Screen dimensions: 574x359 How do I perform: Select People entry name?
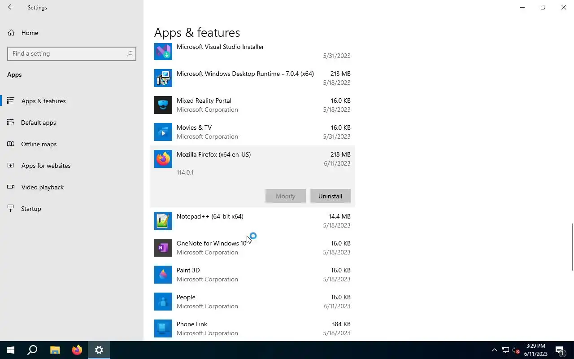[x=186, y=297]
